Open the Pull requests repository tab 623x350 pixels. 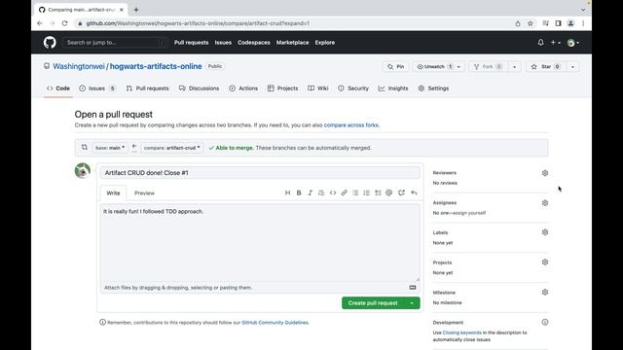147,88
